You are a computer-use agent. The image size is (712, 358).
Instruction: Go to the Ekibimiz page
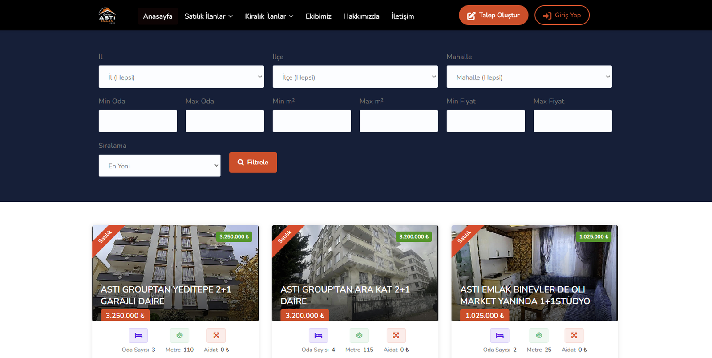[x=318, y=16]
